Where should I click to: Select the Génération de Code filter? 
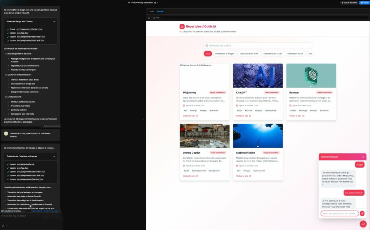pyautogui.click(x=272, y=54)
